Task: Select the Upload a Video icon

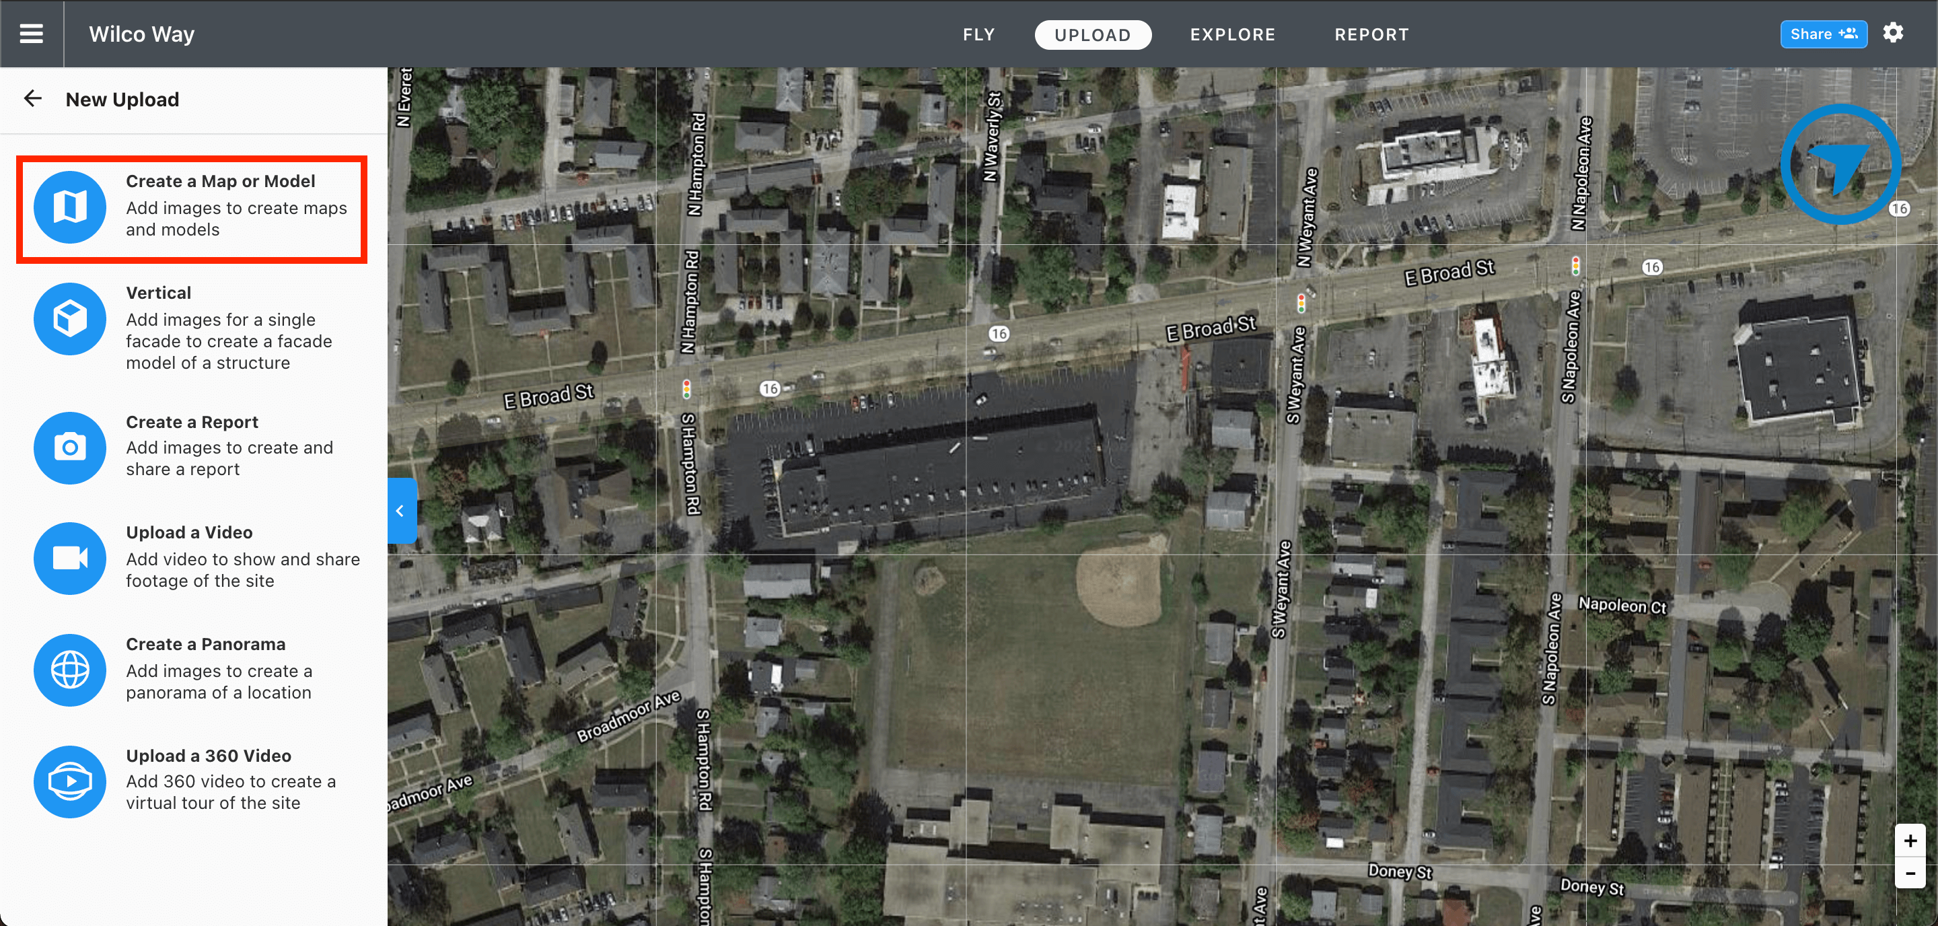Action: pos(71,557)
